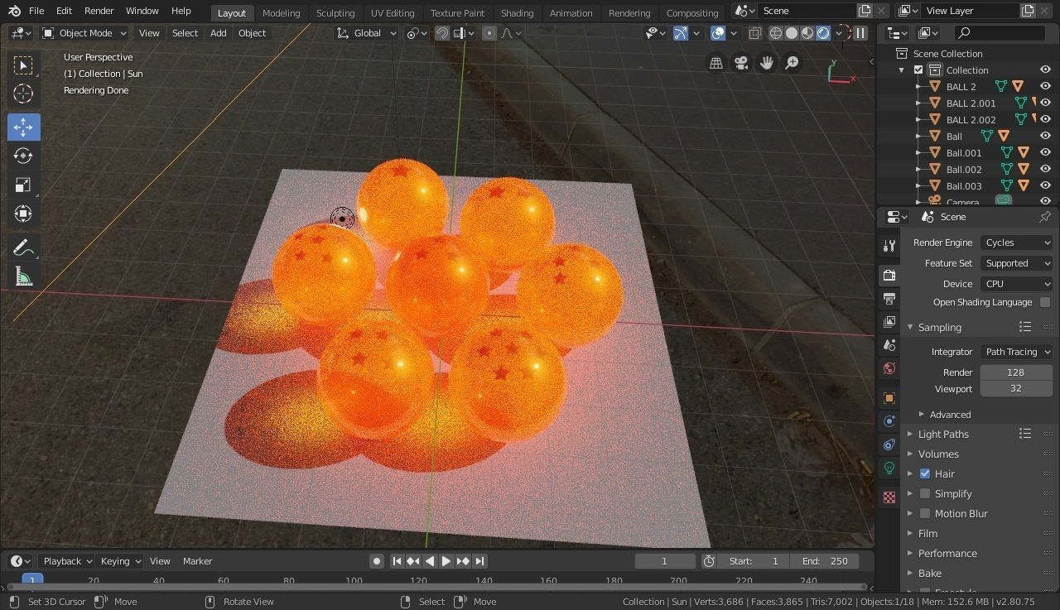Hide BALL 2 with its eye icon

(1045, 86)
